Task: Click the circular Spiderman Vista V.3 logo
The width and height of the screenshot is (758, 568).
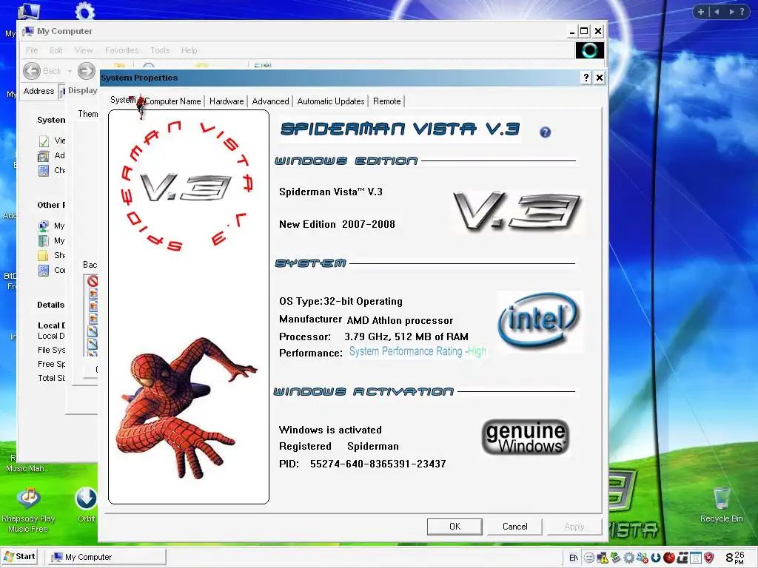Action: (186, 186)
